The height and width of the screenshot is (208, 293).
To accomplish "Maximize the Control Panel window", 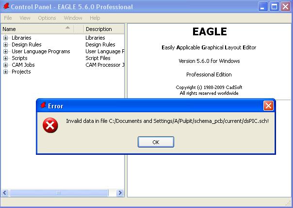I will pos(274,7).
